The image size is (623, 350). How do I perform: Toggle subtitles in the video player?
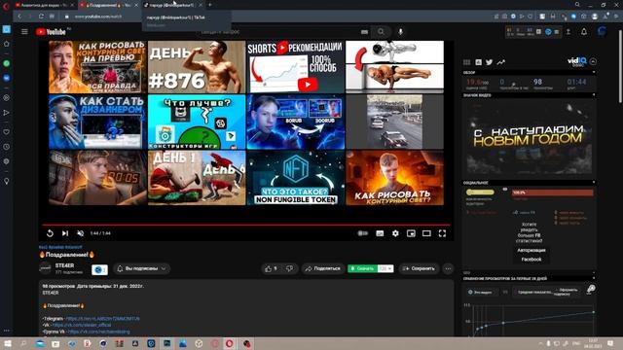coord(380,233)
